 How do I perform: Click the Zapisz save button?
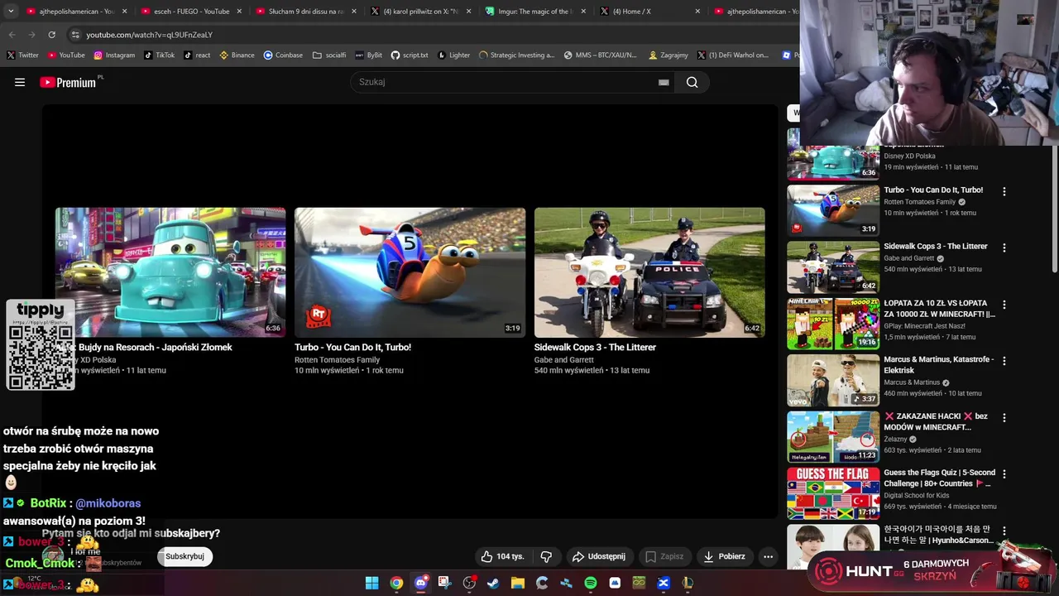pos(664,556)
